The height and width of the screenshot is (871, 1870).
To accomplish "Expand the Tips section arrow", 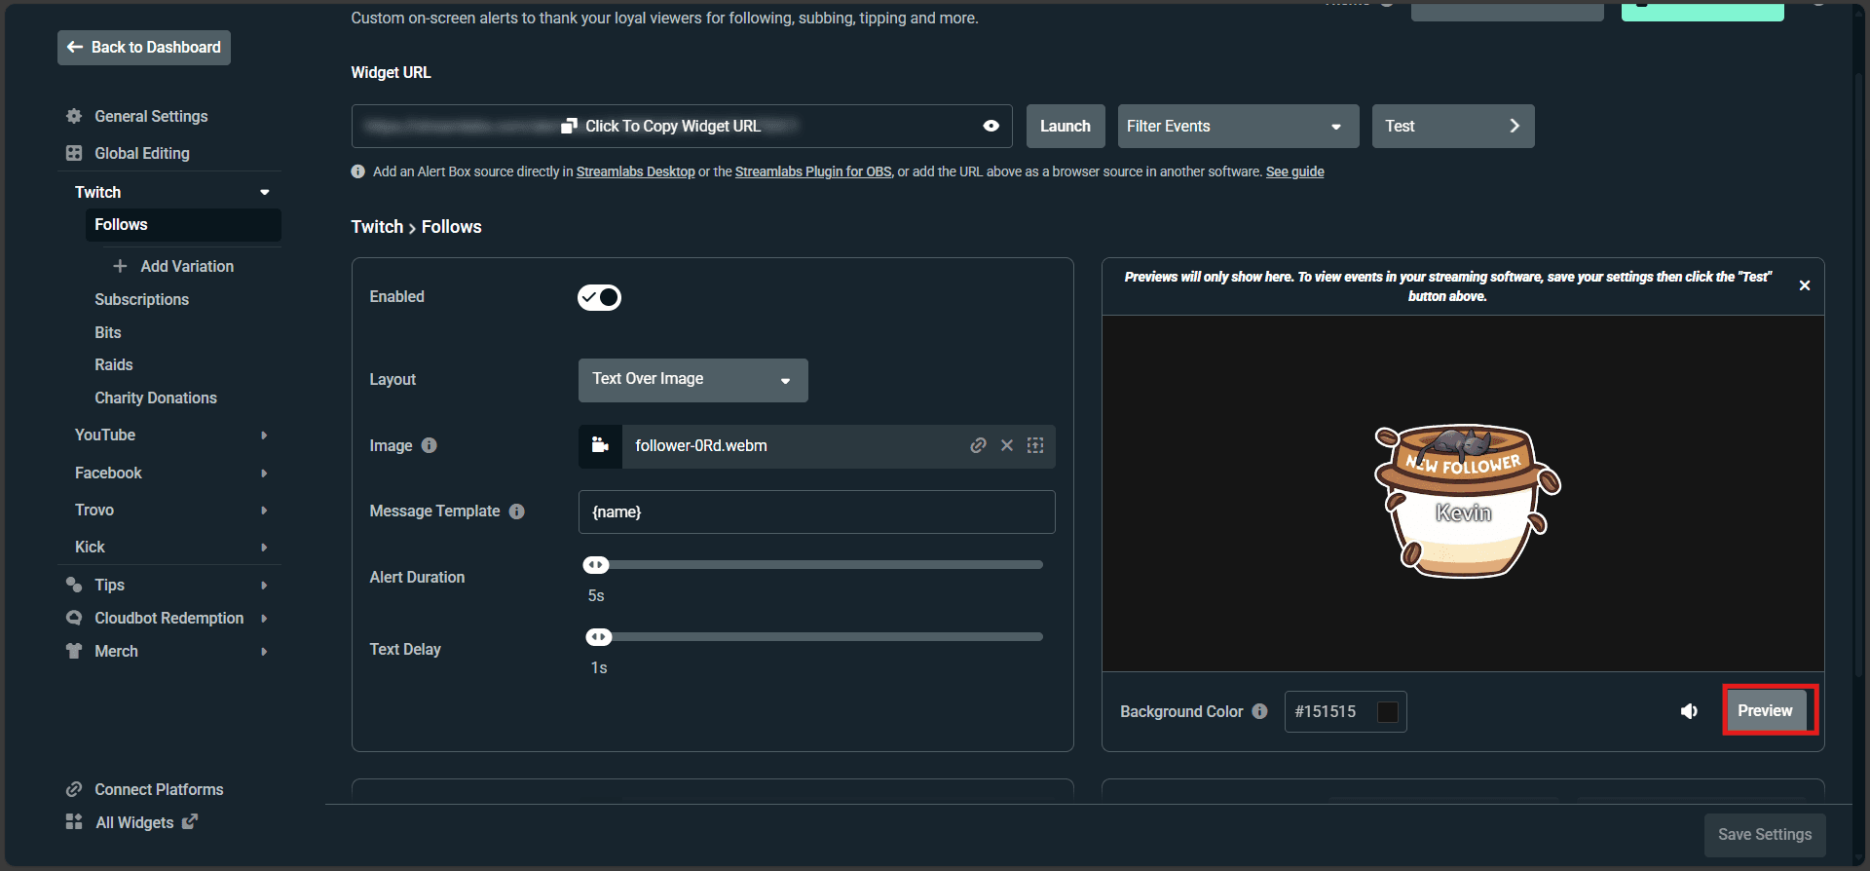I will [x=264, y=586].
